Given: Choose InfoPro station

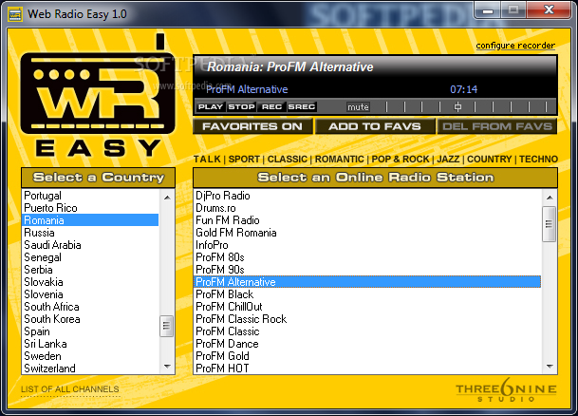Looking at the screenshot, I should 367,245.
